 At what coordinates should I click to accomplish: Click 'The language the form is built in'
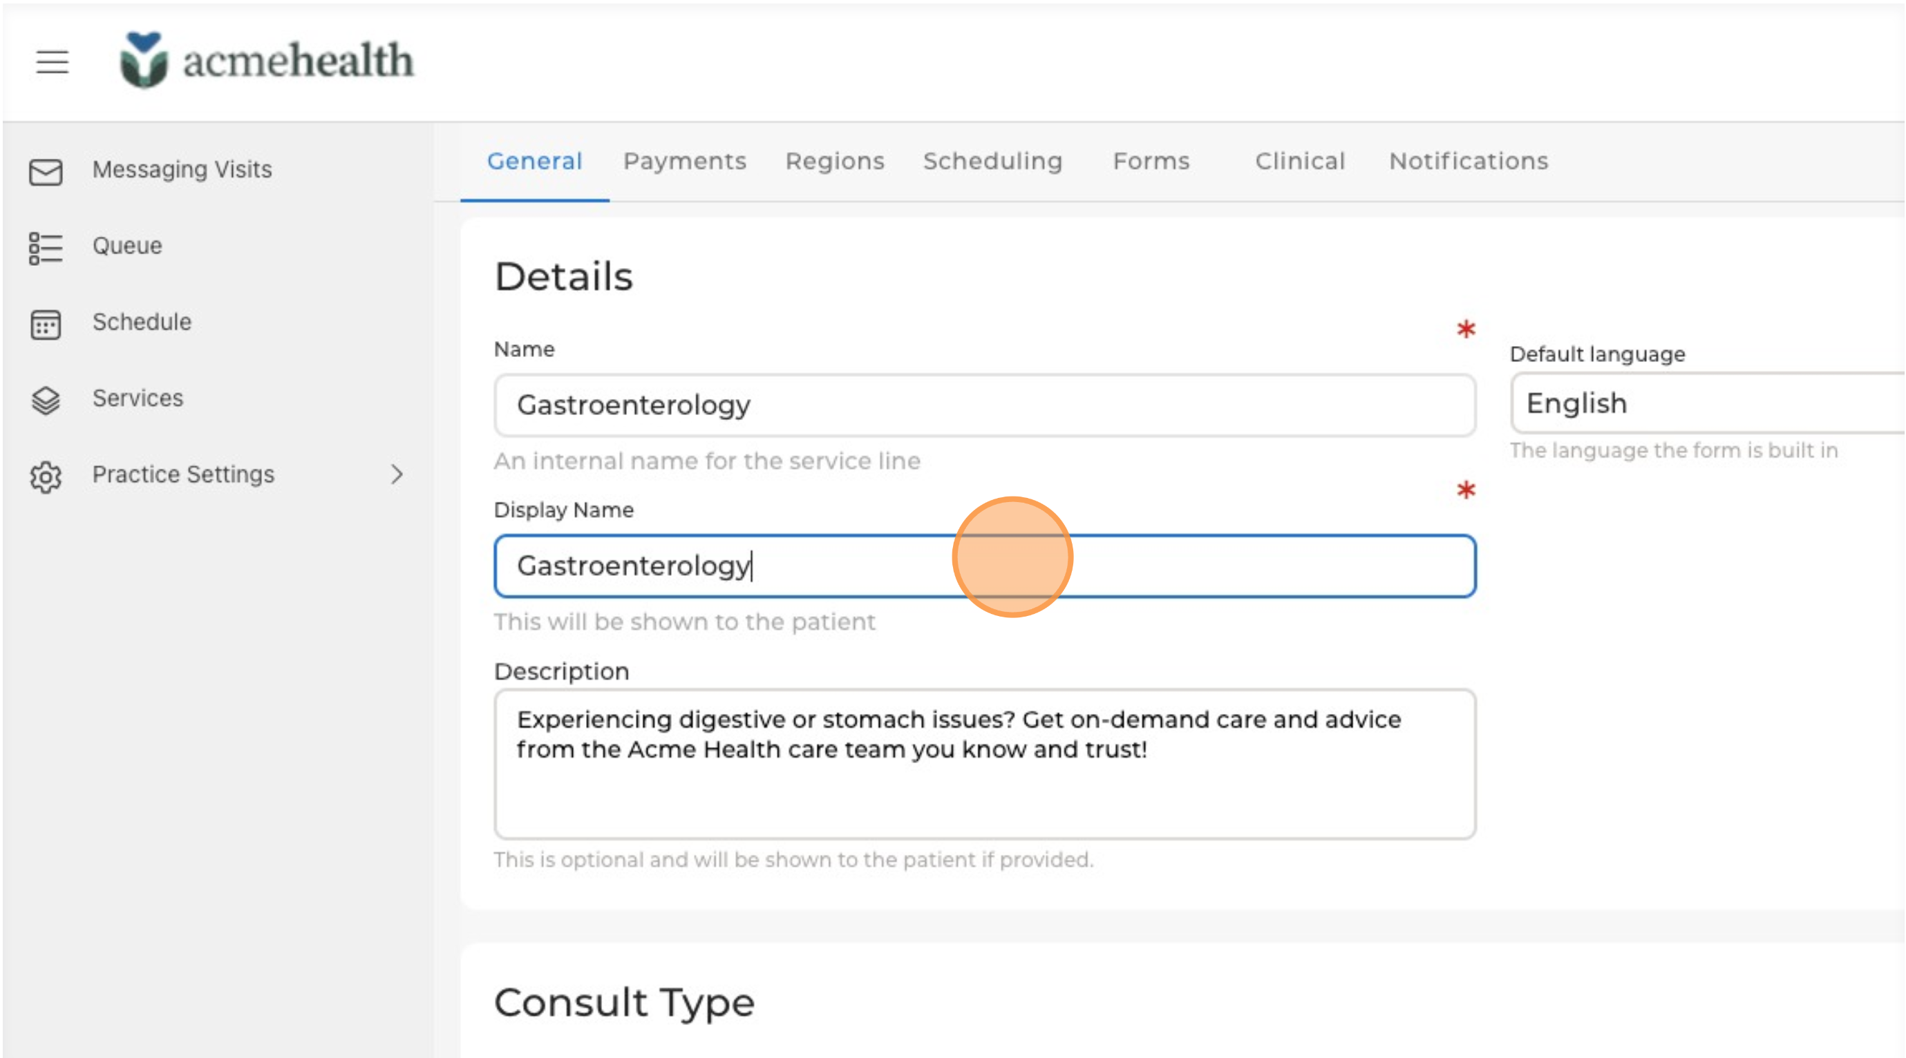coord(1674,450)
